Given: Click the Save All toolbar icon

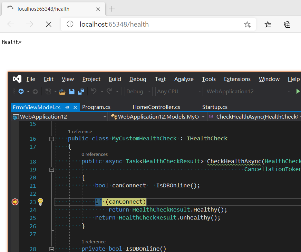Looking at the screenshot, I should pos(81,92).
